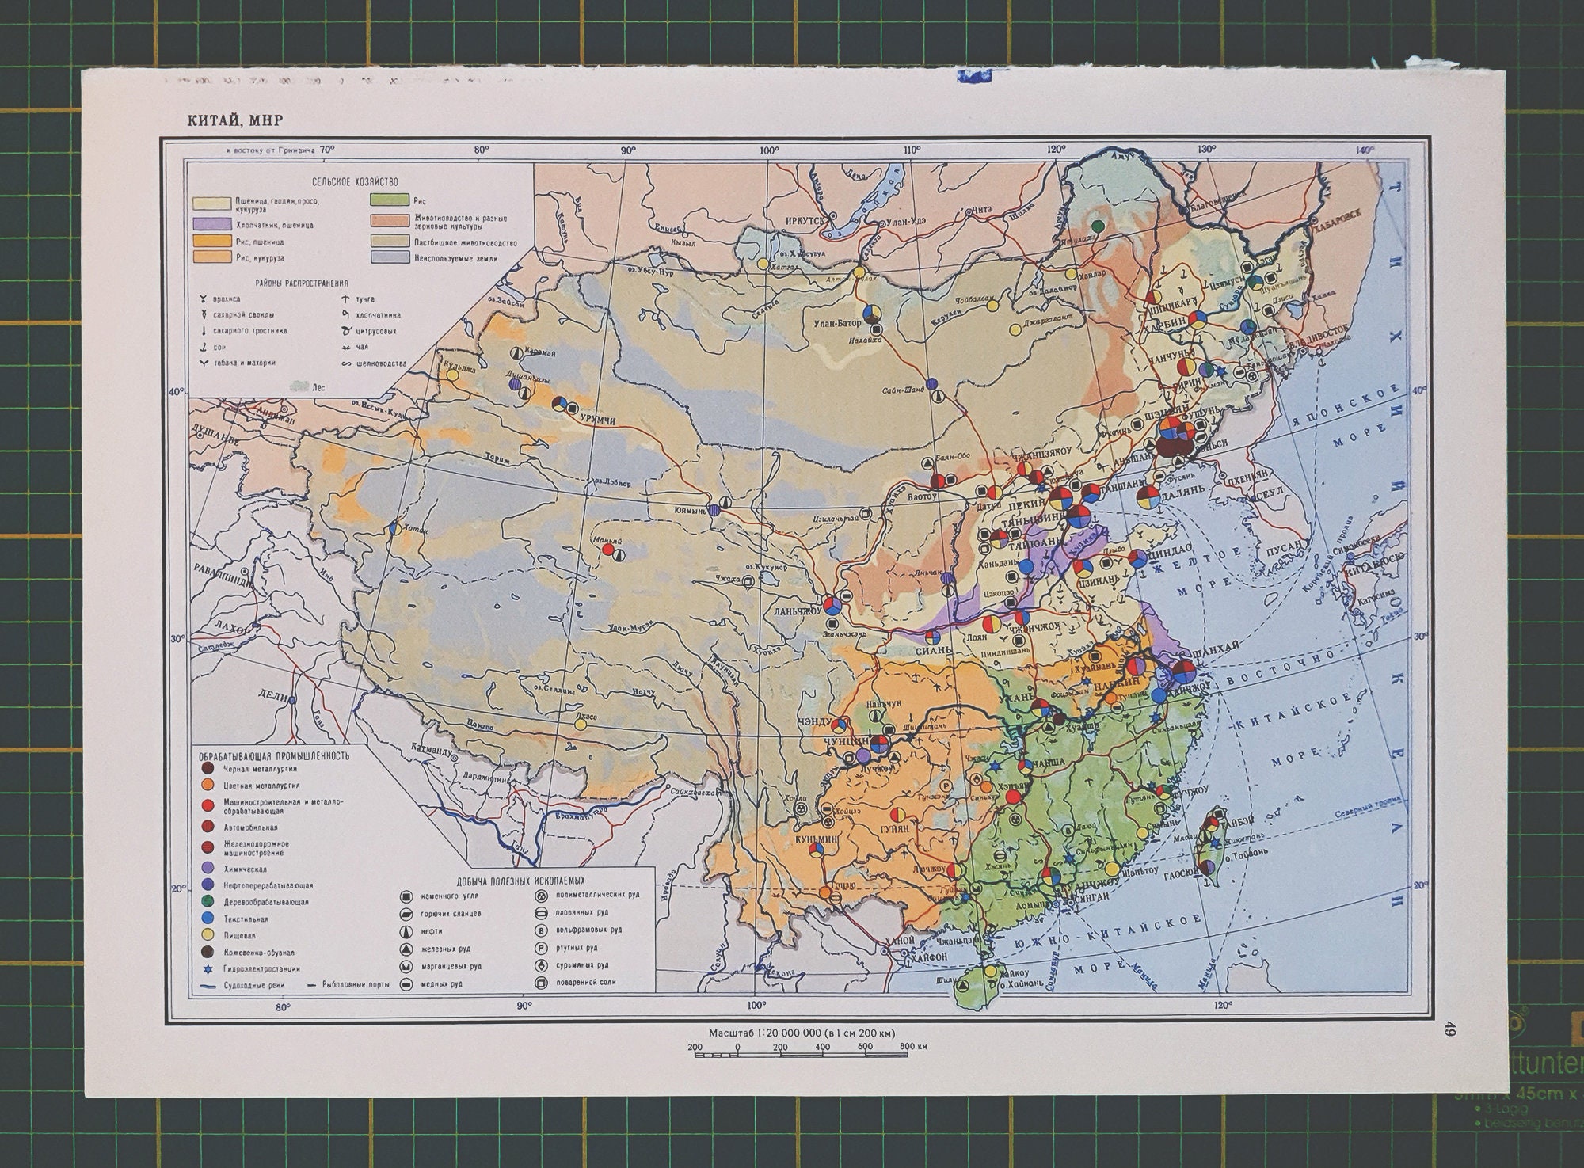Select the cotton and wheat purple swatch
Image resolution: width=1584 pixels, height=1168 pixels.
click(211, 225)
